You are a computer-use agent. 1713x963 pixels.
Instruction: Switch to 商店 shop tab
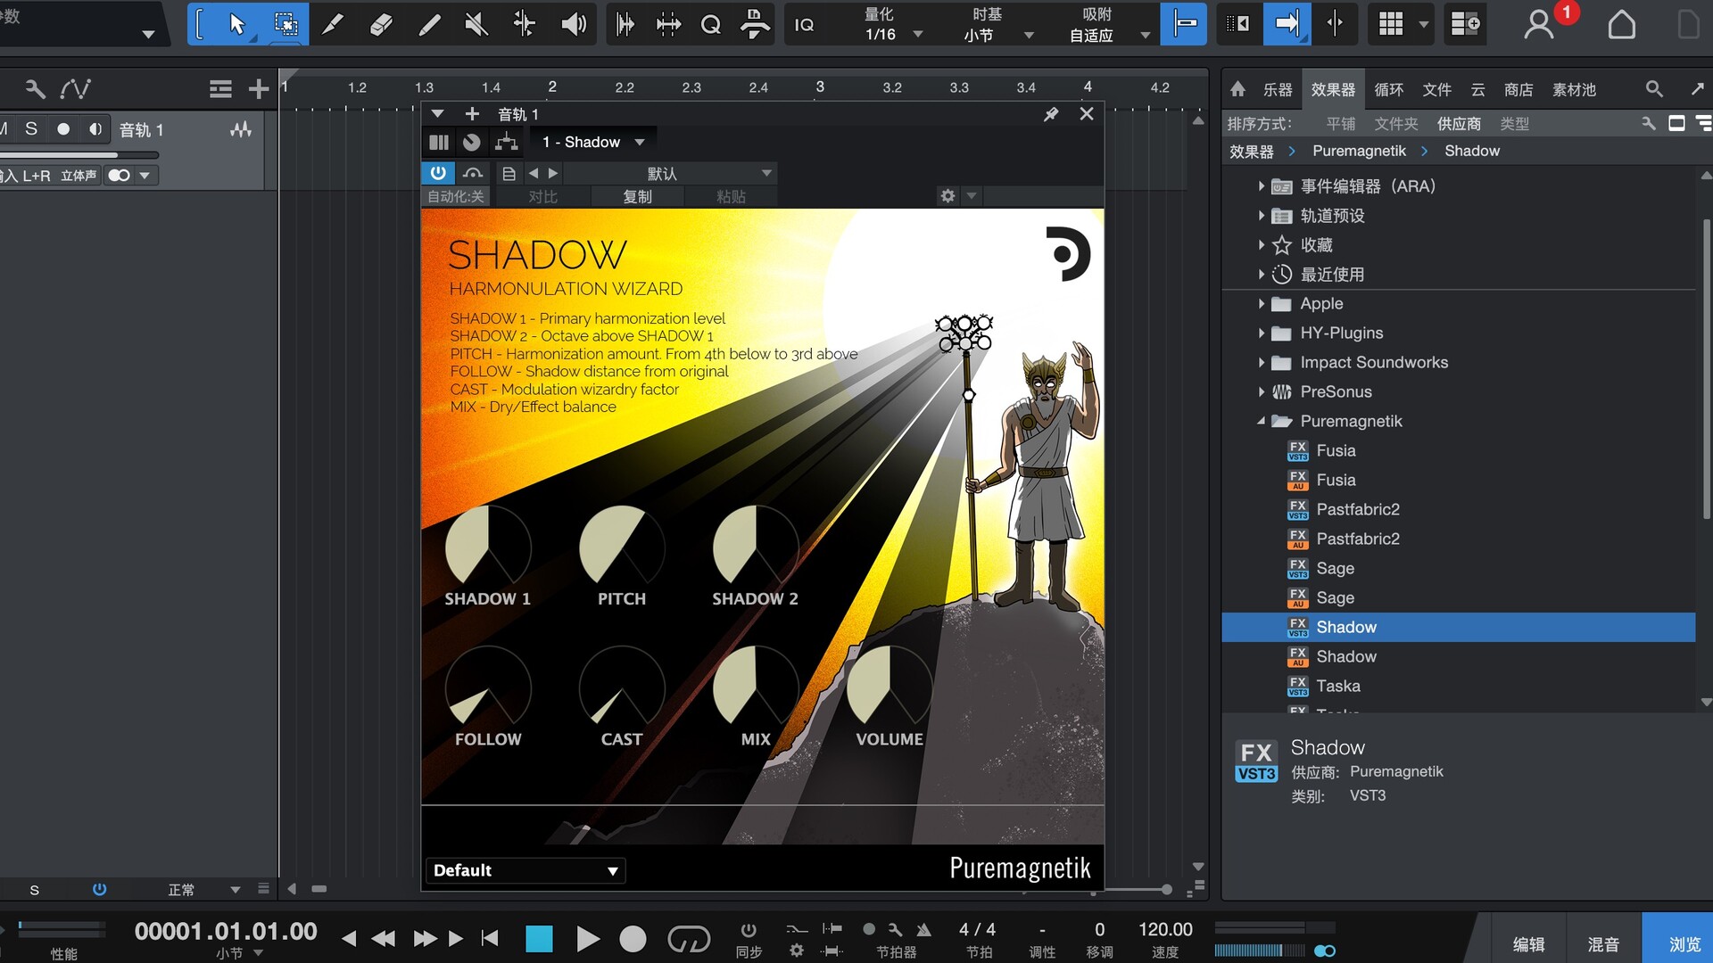pos(1519,89)
